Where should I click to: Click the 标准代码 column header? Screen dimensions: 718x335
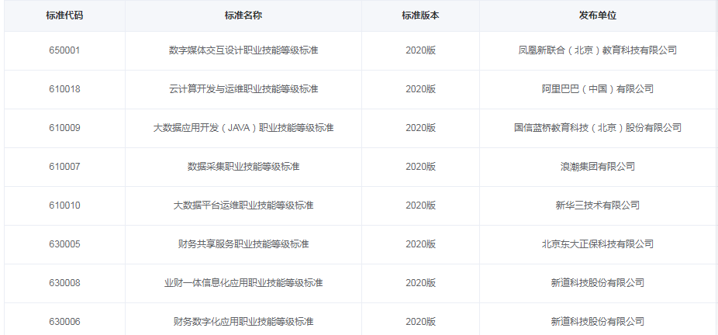(64, 16)
